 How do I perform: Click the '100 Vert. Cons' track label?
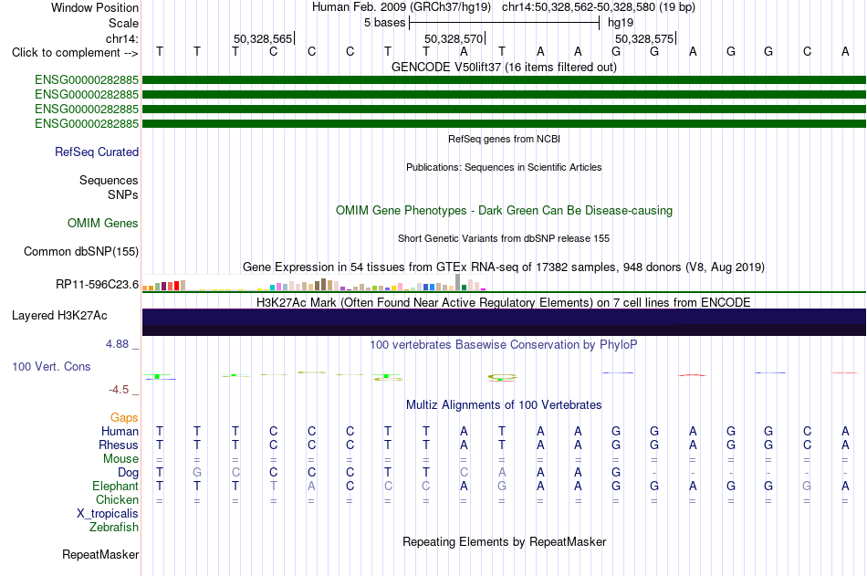point(51,366)
